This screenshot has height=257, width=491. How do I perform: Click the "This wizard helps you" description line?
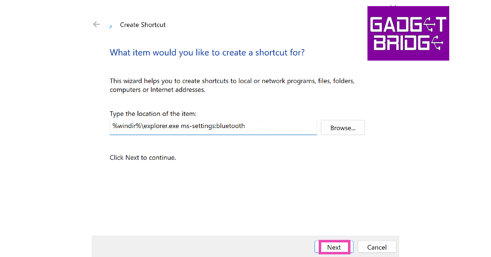(x=232, y=81)
